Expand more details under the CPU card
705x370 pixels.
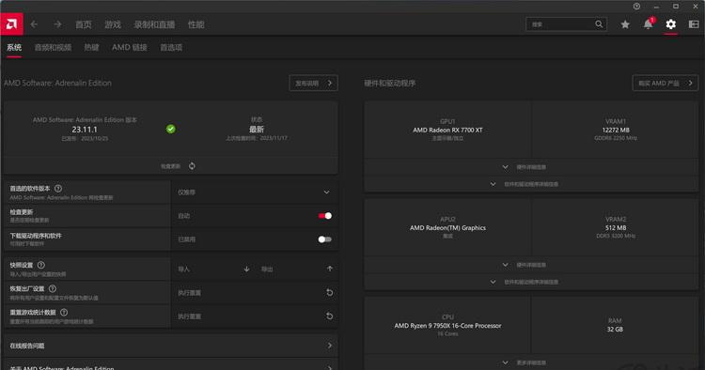tap(531, 362)
